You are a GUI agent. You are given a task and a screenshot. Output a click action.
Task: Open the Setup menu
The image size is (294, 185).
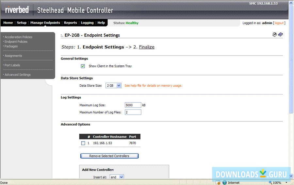(22, 23)
